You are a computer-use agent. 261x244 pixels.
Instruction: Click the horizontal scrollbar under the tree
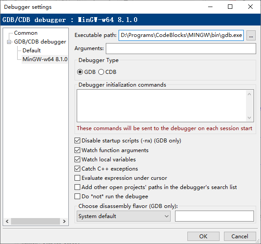35,221
